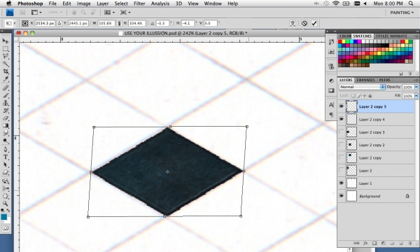Hide Layer 1 visibility eye
Viewport: 420px width, 252px height.
tap(341, 183)
